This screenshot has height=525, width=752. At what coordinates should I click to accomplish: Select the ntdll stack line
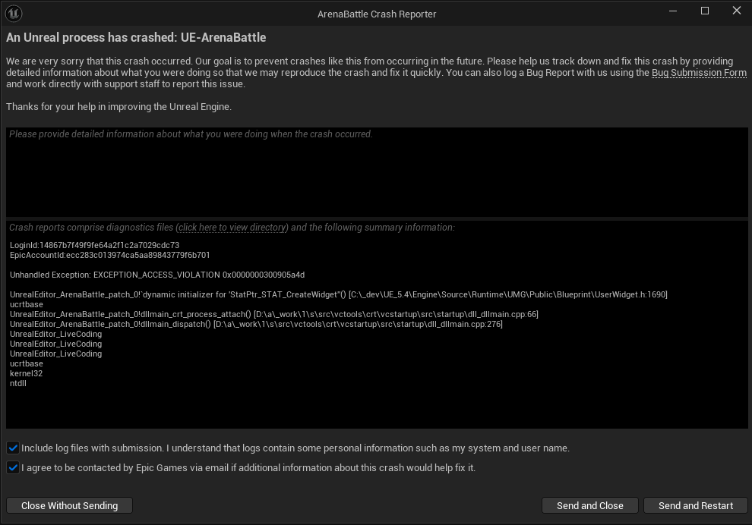(x=18, y=384)
